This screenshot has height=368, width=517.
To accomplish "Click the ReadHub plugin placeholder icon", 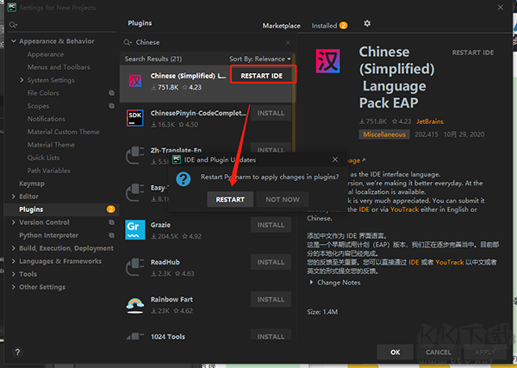I will click(x=135, y=267).
